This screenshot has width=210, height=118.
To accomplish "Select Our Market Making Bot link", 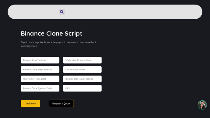I will [x=40, y=79].
